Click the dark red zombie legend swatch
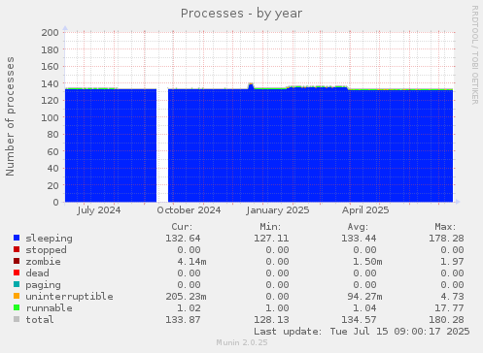Image resolution: width=483 pixels, height=353 pixels. [17, 261]
